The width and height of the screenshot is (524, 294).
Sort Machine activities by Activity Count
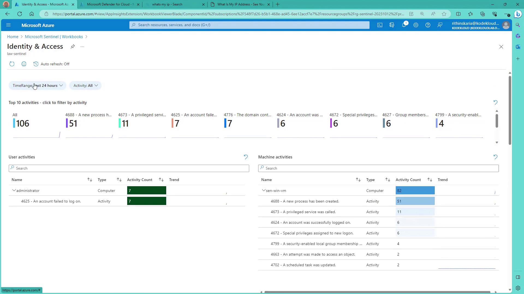[430, 180]
